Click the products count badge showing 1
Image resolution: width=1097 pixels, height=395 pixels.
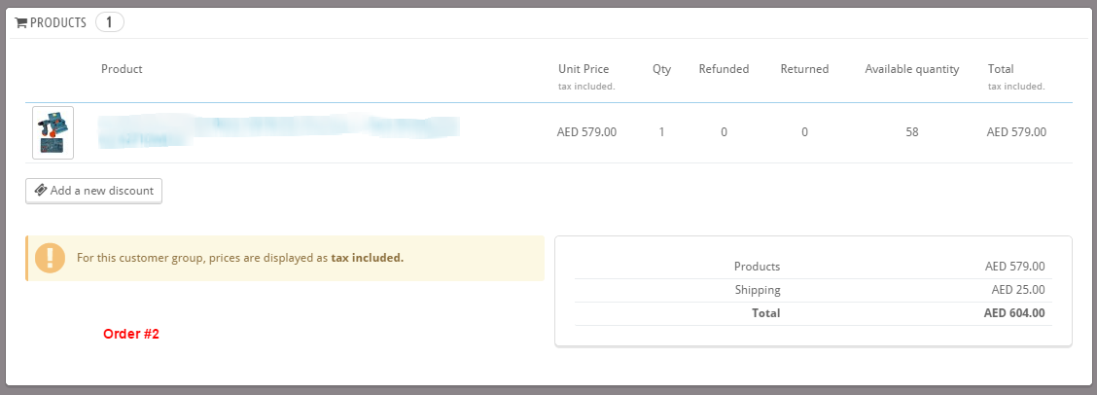(109, 22)
